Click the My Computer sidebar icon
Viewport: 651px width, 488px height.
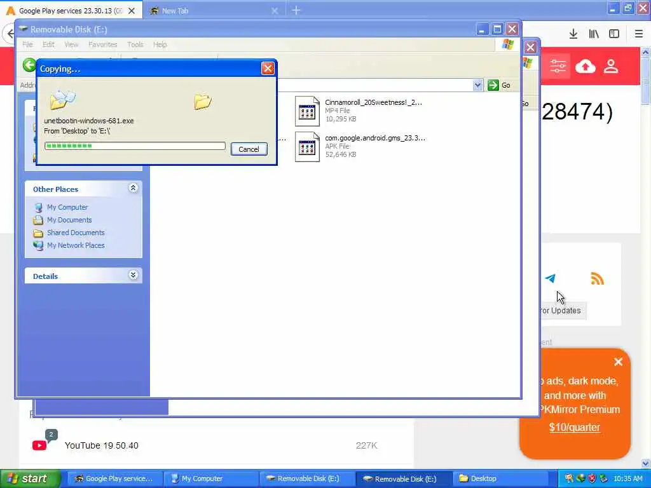pyautogui.click(x=38, y=207)
